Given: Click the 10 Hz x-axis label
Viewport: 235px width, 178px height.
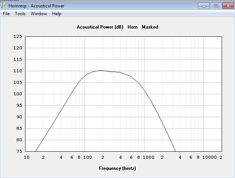Looking at the screenshot, I should (27, 157).
